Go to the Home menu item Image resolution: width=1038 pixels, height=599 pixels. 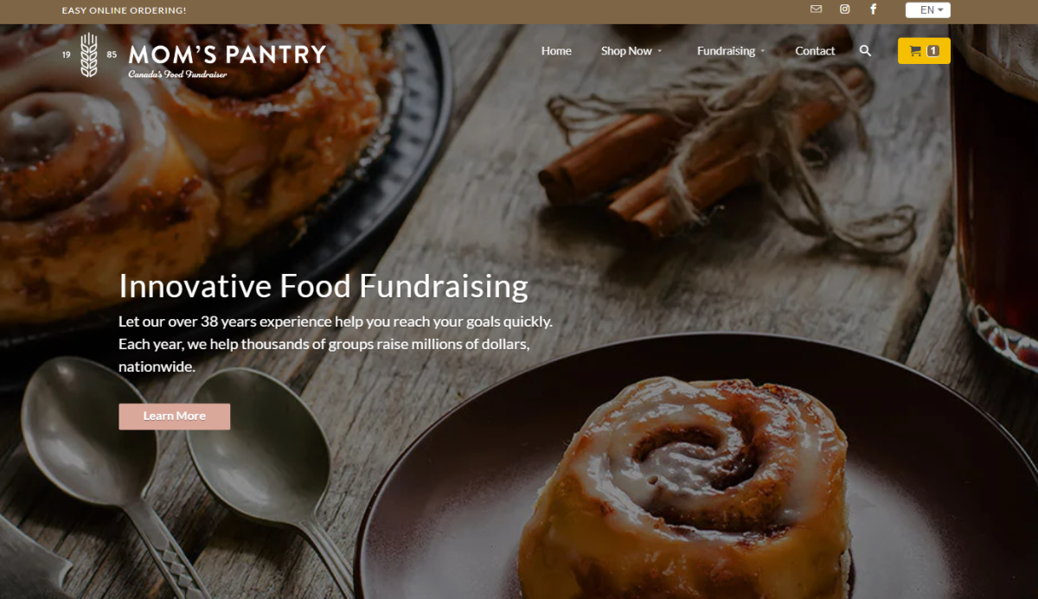coord(556,51)
